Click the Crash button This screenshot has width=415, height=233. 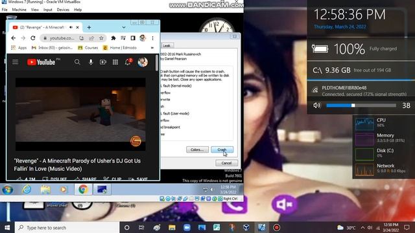[222, 150]
